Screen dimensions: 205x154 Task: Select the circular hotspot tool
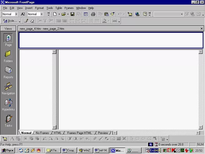(x=143, y=139)
